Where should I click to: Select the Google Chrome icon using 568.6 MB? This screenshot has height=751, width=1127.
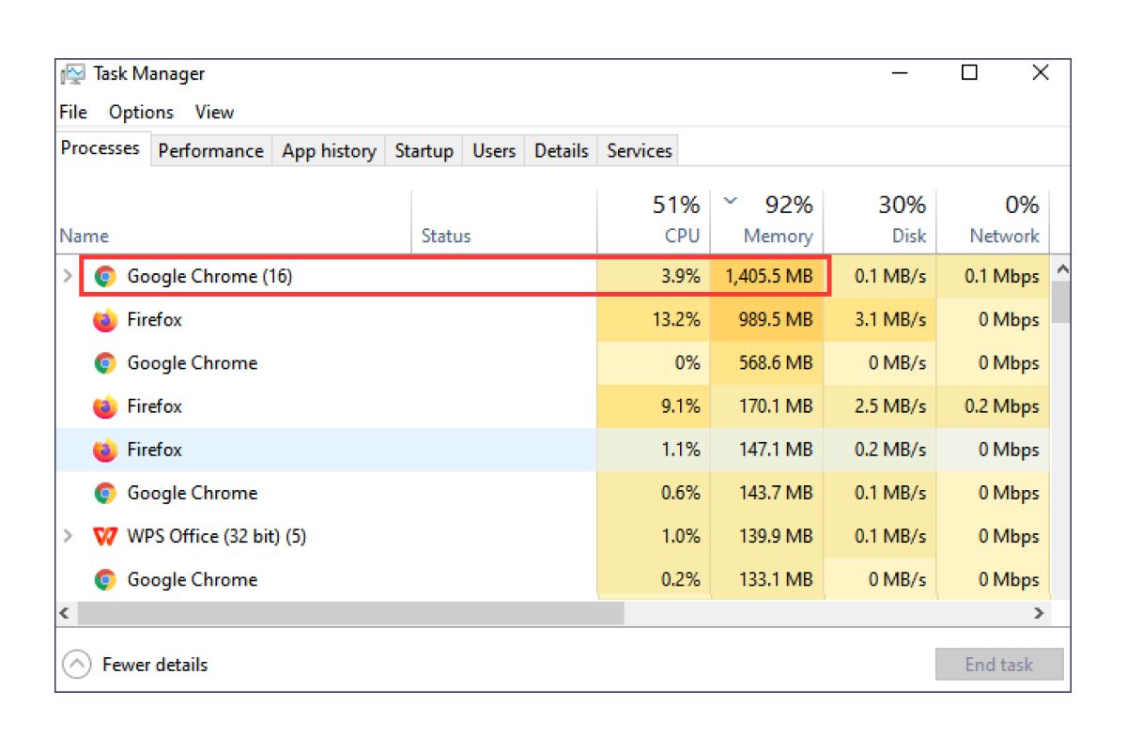(x=105, y=362)
